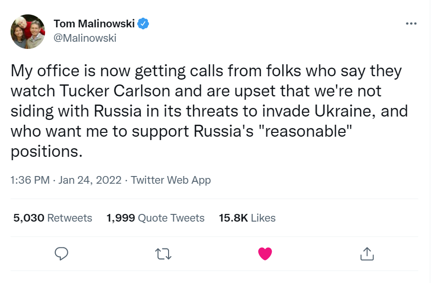Screen dimensions: 437x283
Task: Click the blue verified badge
Action: (x=143, y=24)
